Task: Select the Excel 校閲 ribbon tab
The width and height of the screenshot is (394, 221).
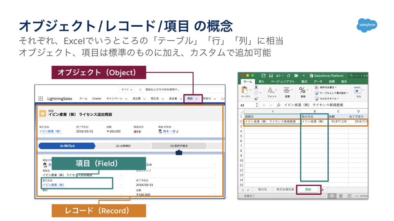Action: coord(332,82)
